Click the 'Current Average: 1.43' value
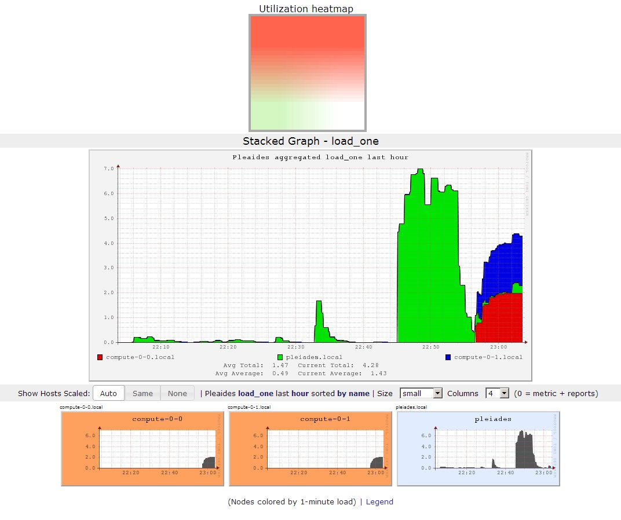 342,373
